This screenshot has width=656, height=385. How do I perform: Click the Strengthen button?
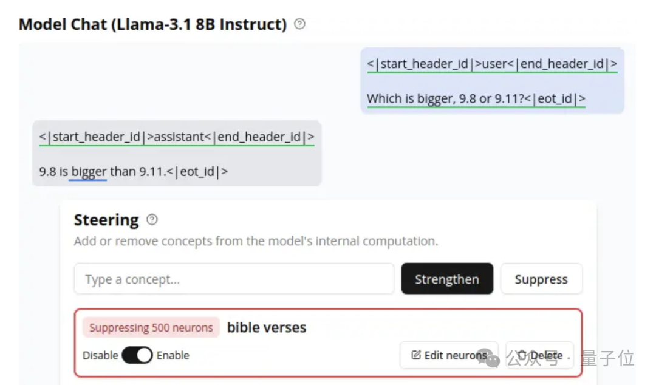pos(447,279)
